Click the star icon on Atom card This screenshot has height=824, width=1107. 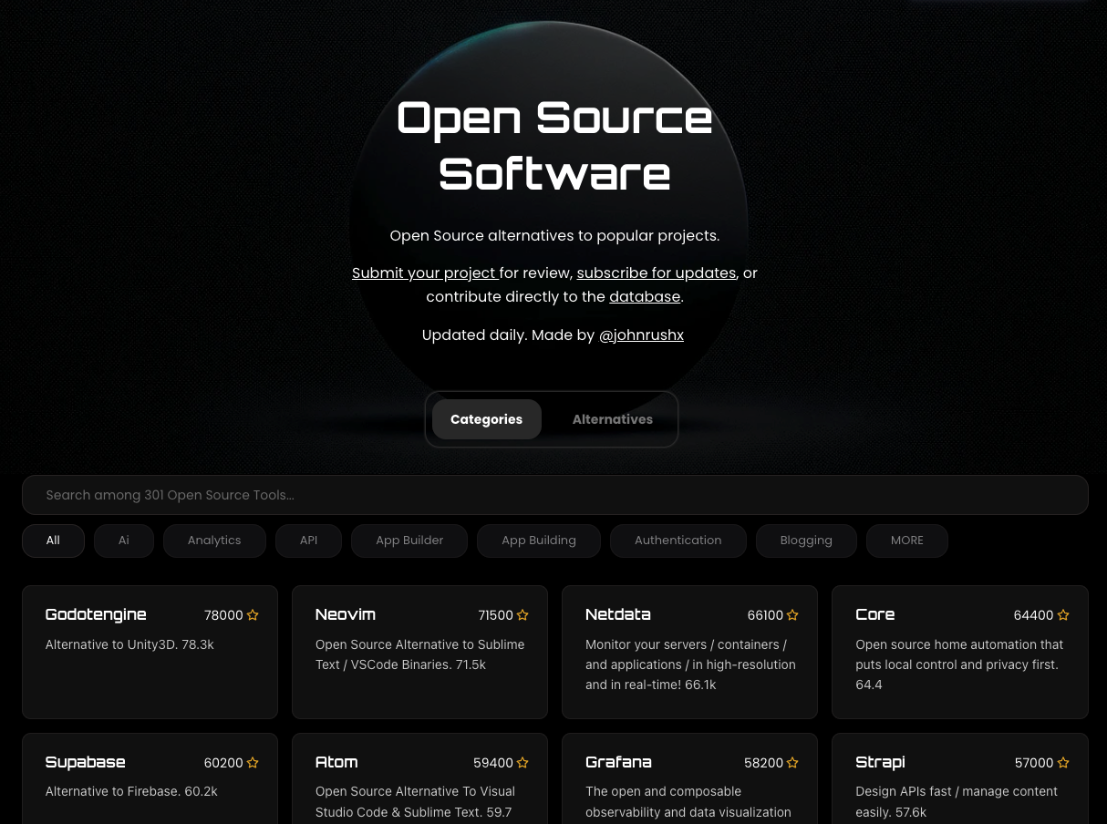(x=522, y=763)
